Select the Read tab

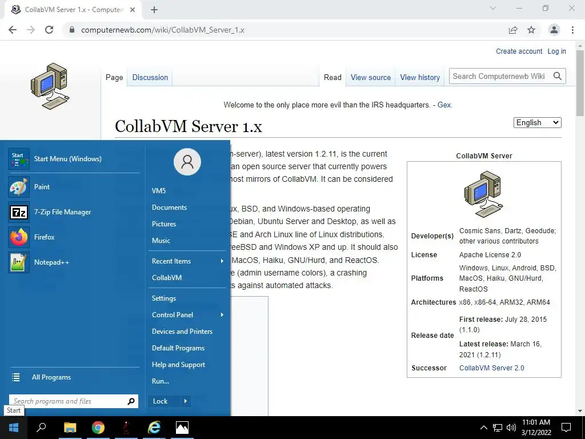point(332,77)
